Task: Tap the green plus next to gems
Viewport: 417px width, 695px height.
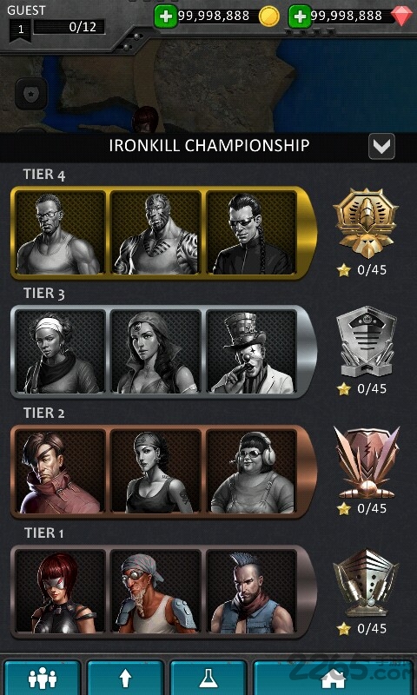Action: click(300, 17)
